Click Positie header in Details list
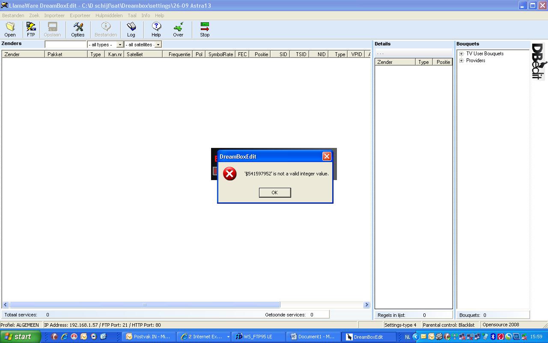Screen dimensions: 548x343 coord(443,62)
